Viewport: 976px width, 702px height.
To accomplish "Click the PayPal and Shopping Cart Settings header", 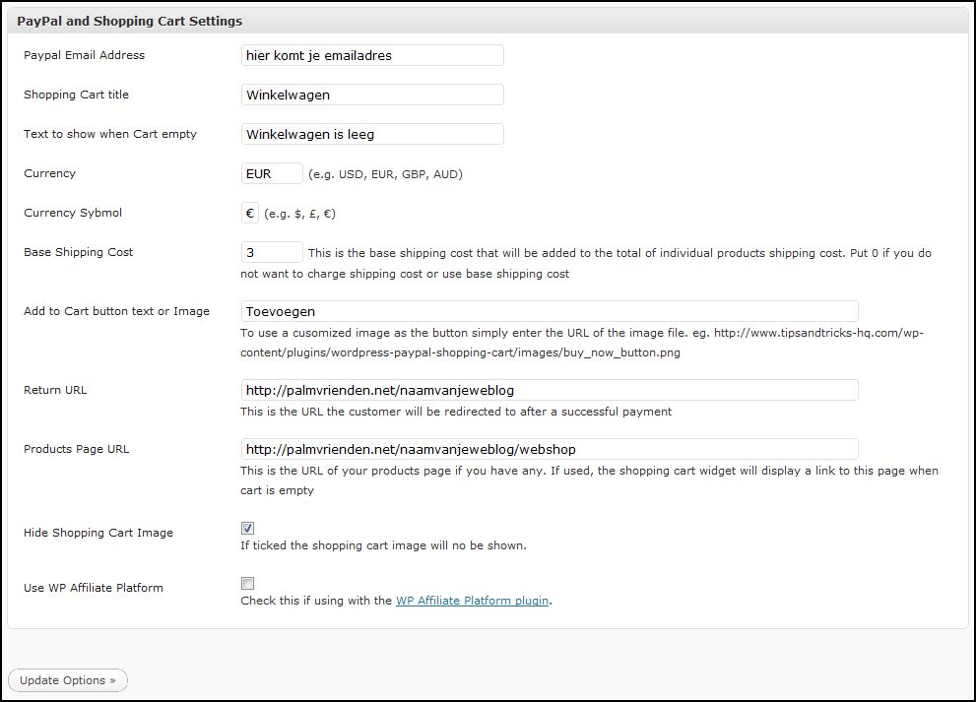I will point(129,21).
